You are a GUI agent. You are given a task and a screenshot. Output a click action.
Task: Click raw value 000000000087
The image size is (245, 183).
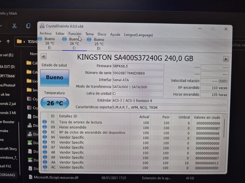(208, 128)
